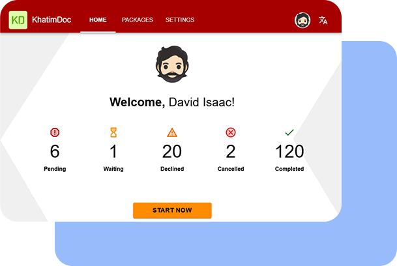Click the Declined warning triangle icon
The height and width of the screenshot is (266, 397).
tap(172, 132)
